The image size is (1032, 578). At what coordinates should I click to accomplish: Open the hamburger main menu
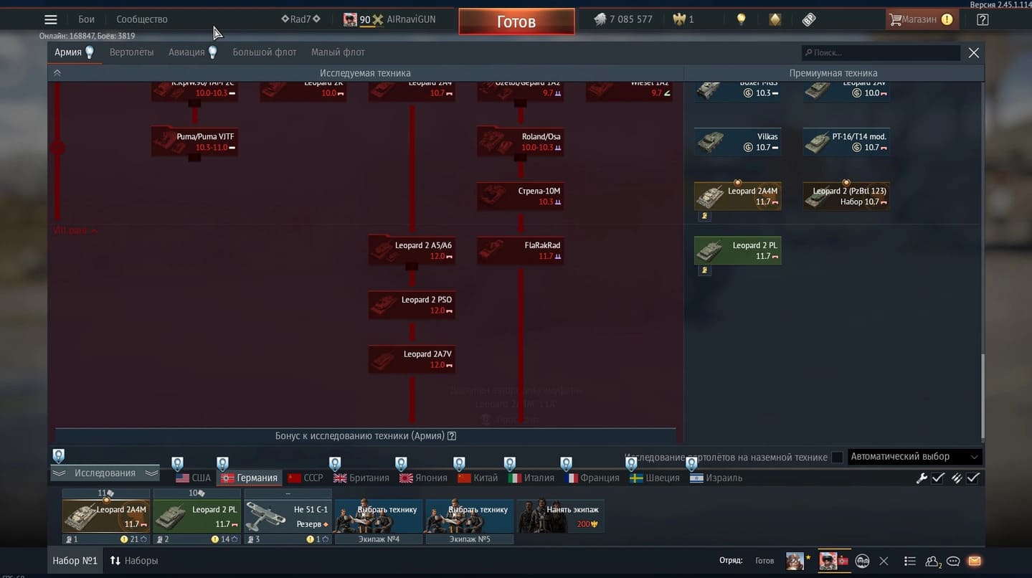(x=50, y=19)
